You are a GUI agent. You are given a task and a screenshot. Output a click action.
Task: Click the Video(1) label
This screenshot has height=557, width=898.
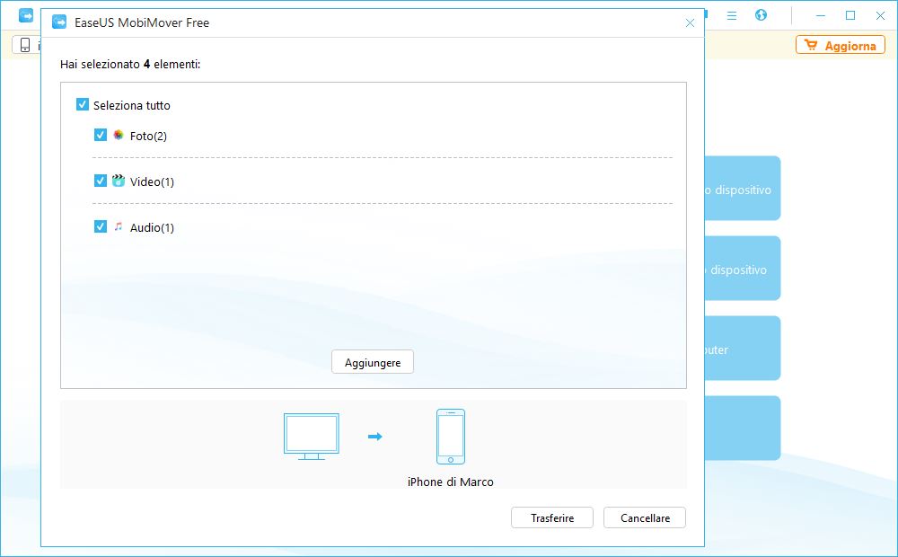152,182
